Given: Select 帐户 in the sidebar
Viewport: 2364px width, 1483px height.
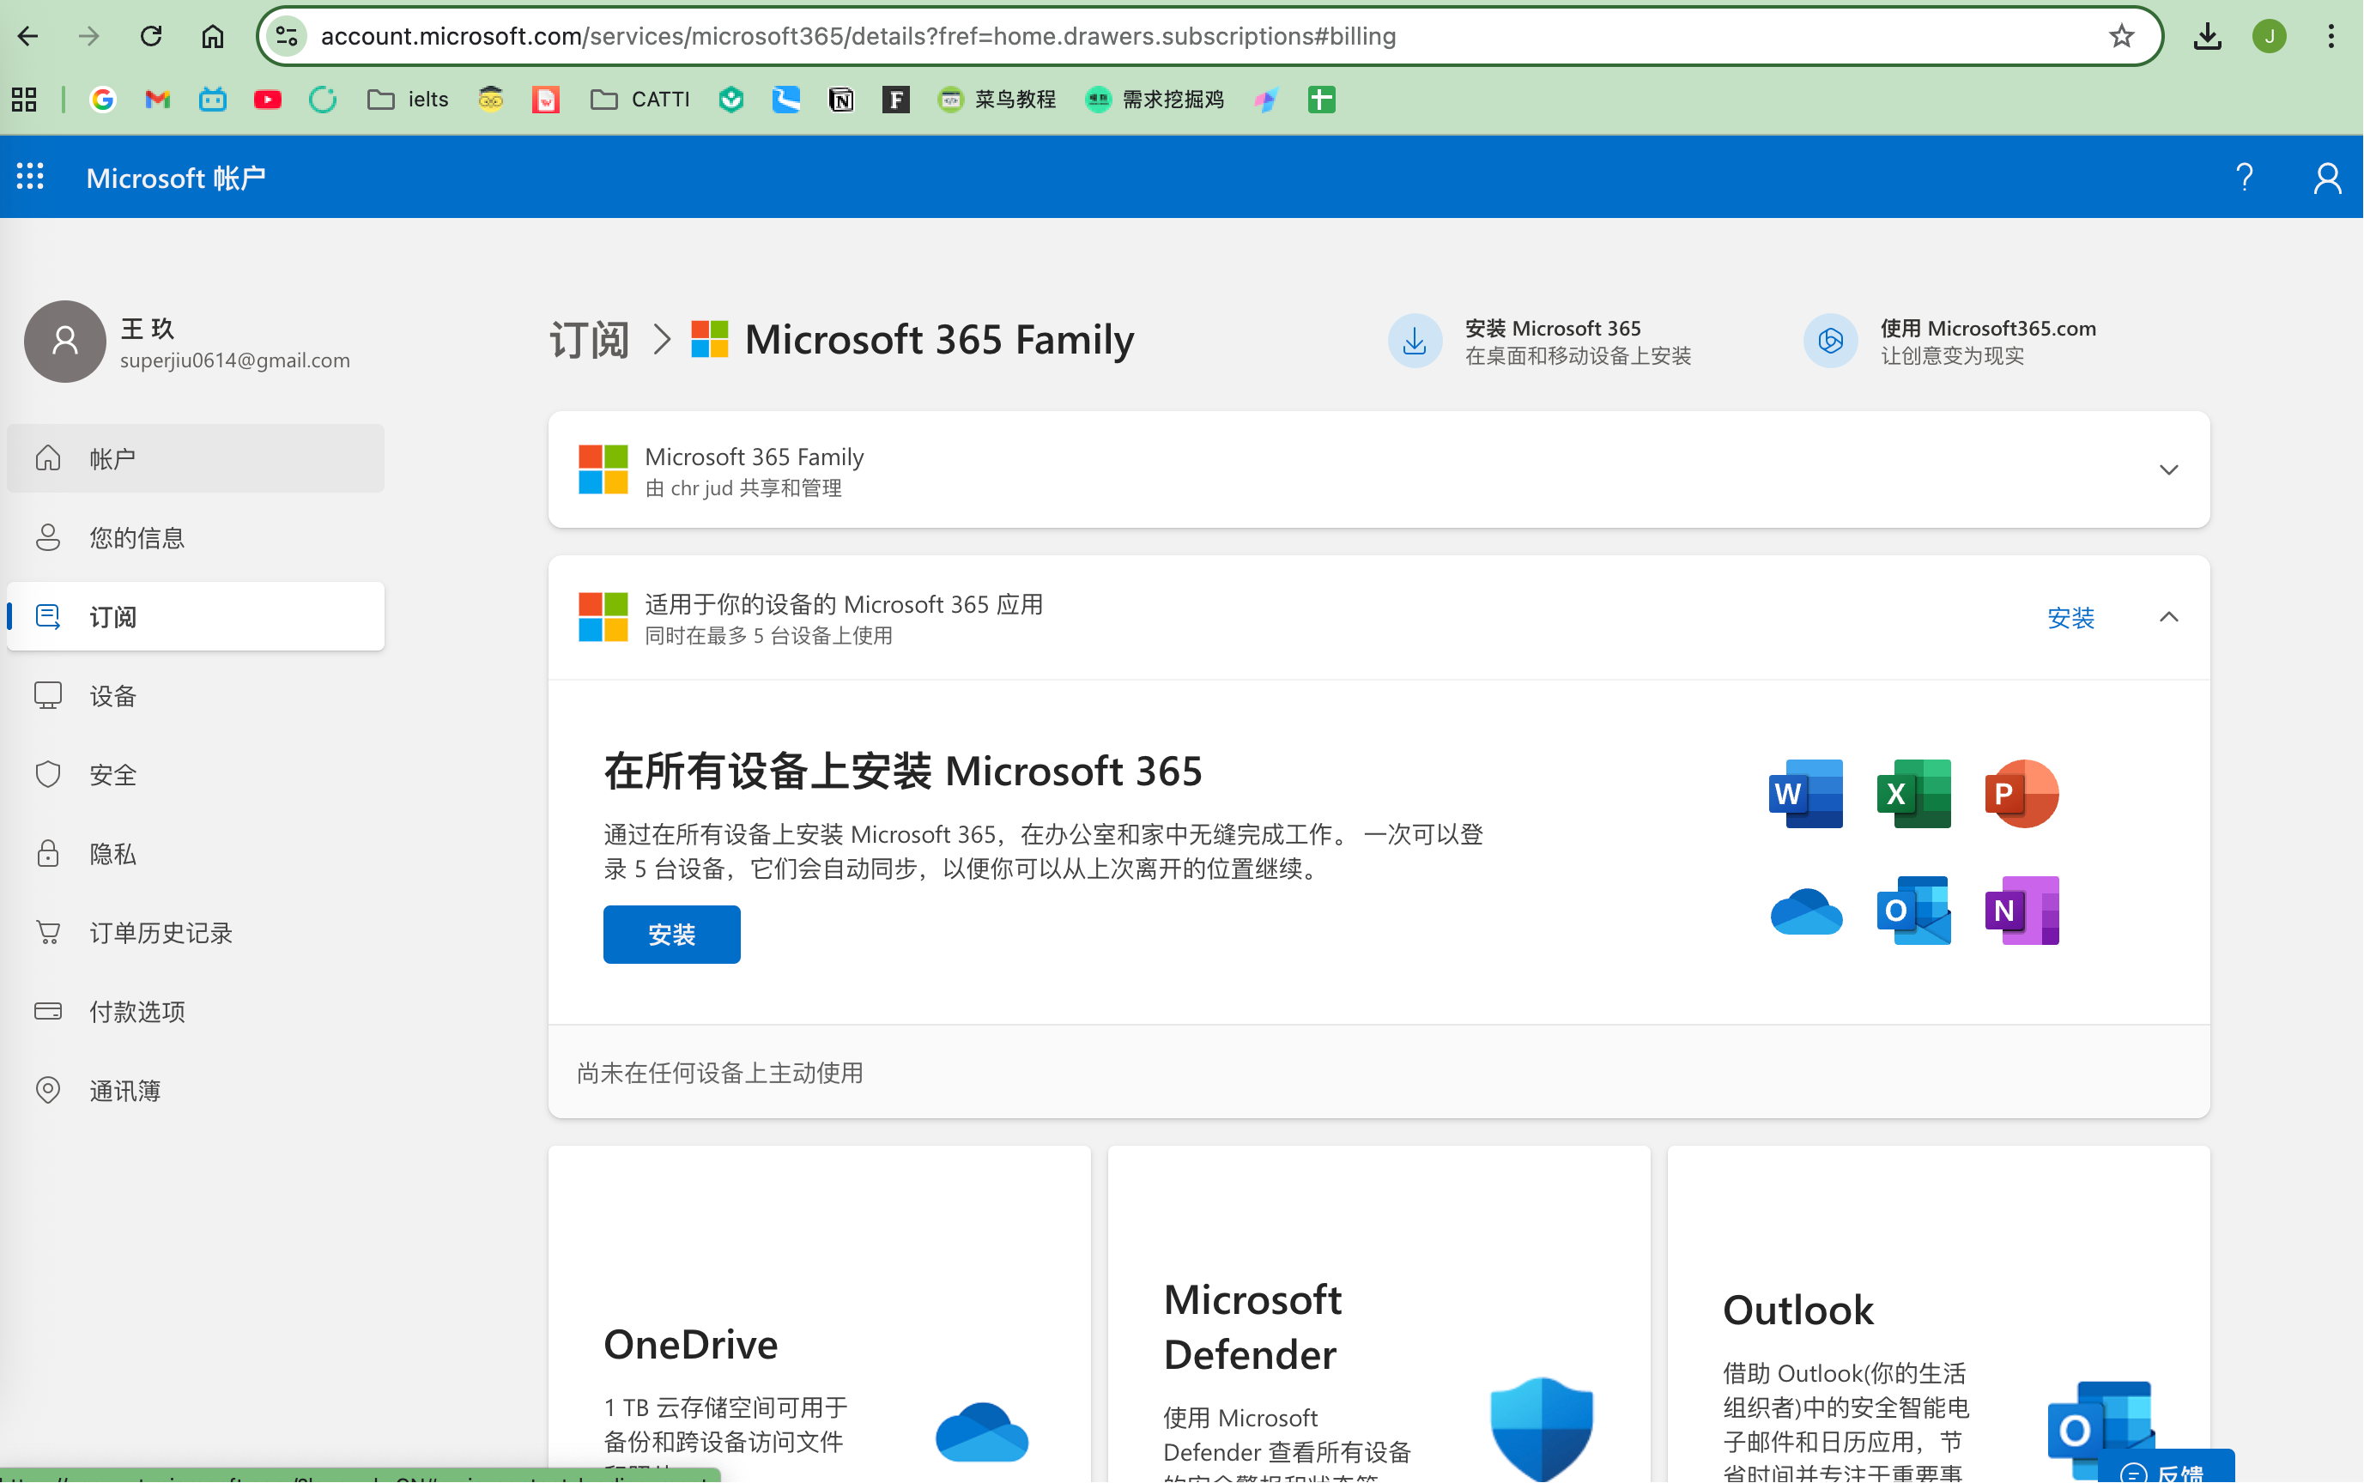Looking at the screenshot, I should point(195,458).
